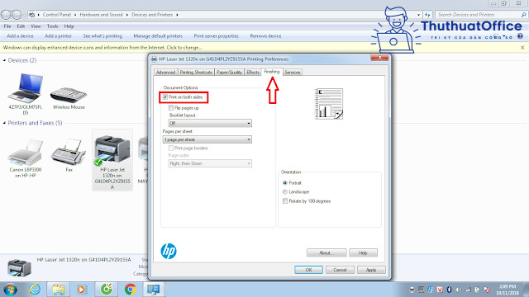Open the Help menu in the menu bar

tap(69, 26)
